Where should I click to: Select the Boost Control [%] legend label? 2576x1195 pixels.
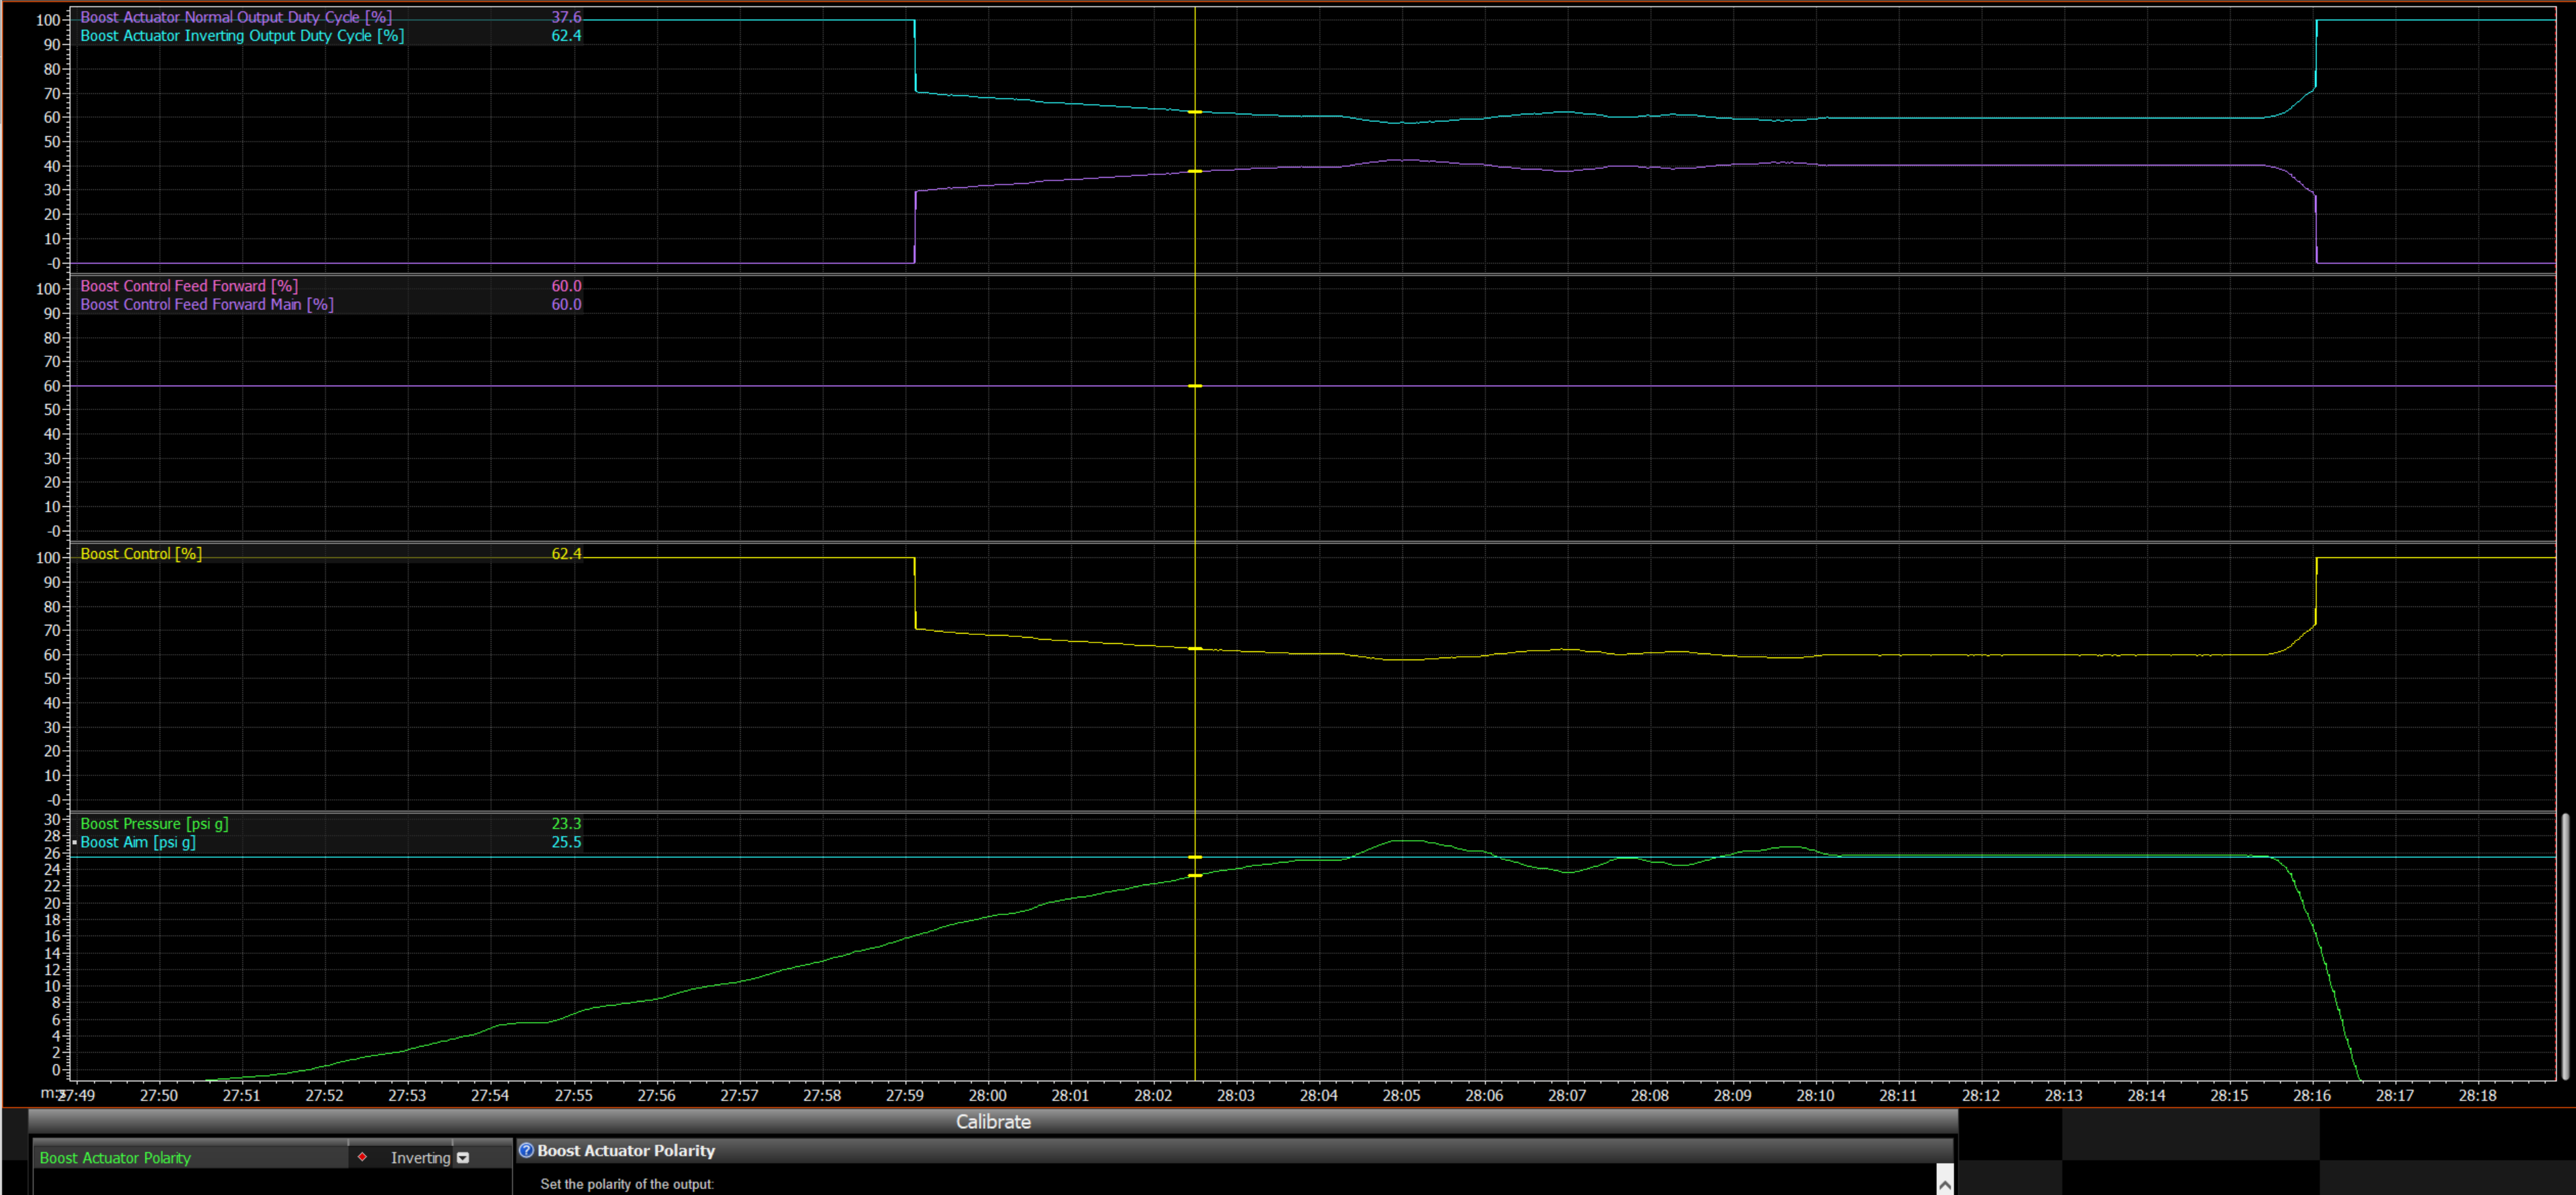(x=141, y=554)
